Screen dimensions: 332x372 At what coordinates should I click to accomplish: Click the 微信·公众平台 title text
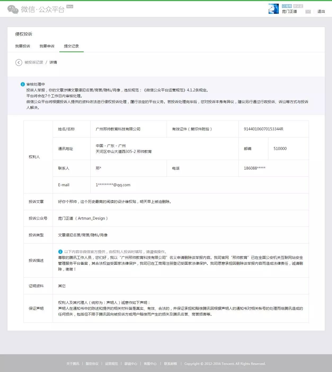[43, 10]
